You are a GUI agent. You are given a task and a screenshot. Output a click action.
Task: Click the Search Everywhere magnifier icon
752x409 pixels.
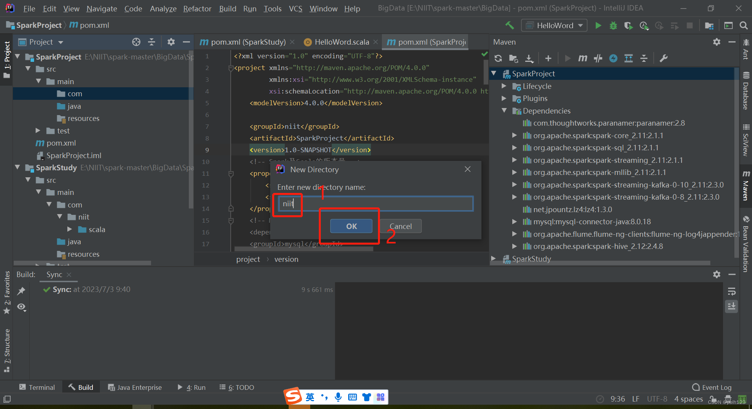[x=743, y=25]
